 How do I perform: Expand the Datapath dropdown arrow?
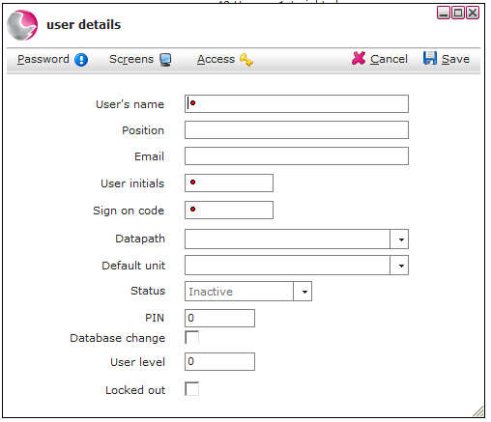tap(399, 239)
